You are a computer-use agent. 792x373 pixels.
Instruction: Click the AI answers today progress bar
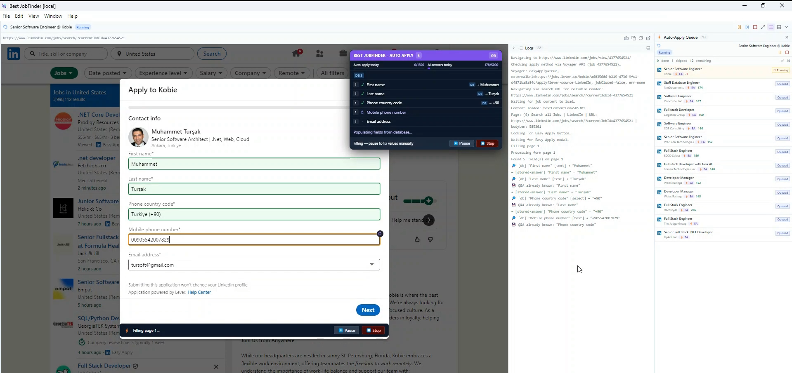coord(463,68)
